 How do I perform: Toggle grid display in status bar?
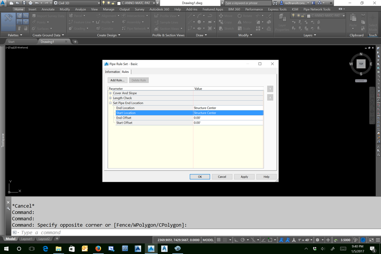[219, 240]
